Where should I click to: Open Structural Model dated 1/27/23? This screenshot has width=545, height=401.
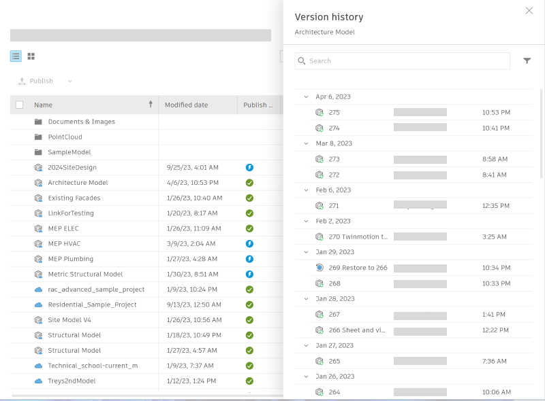74,350
